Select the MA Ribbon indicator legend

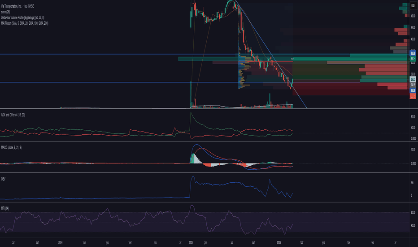(25, 23)
